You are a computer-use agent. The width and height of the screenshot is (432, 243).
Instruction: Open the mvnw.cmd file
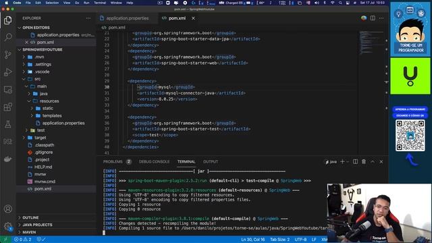pos(45,182)
